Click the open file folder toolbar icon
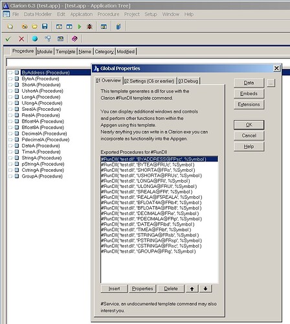The image size is (290, 324). pos(34,27)
